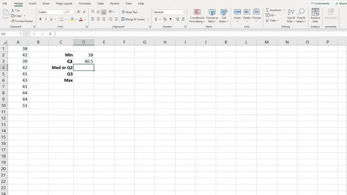Screen dimensions: 347x195
Task: Open Sort & Filter menu
Action: point(291,16)
